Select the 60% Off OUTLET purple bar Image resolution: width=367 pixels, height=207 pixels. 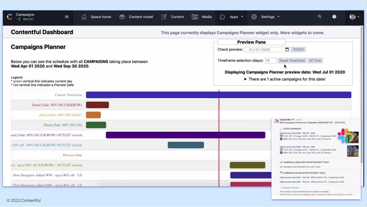pyautogui.click(x=185, y=135)
